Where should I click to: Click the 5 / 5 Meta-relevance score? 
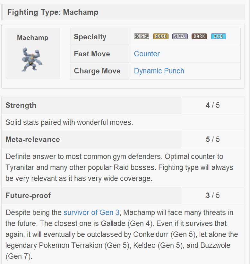(x=213, y=139)
